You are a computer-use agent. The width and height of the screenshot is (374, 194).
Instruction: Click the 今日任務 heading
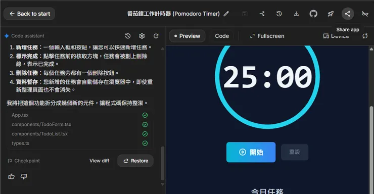pyautogui.click(x=267, y=191)
